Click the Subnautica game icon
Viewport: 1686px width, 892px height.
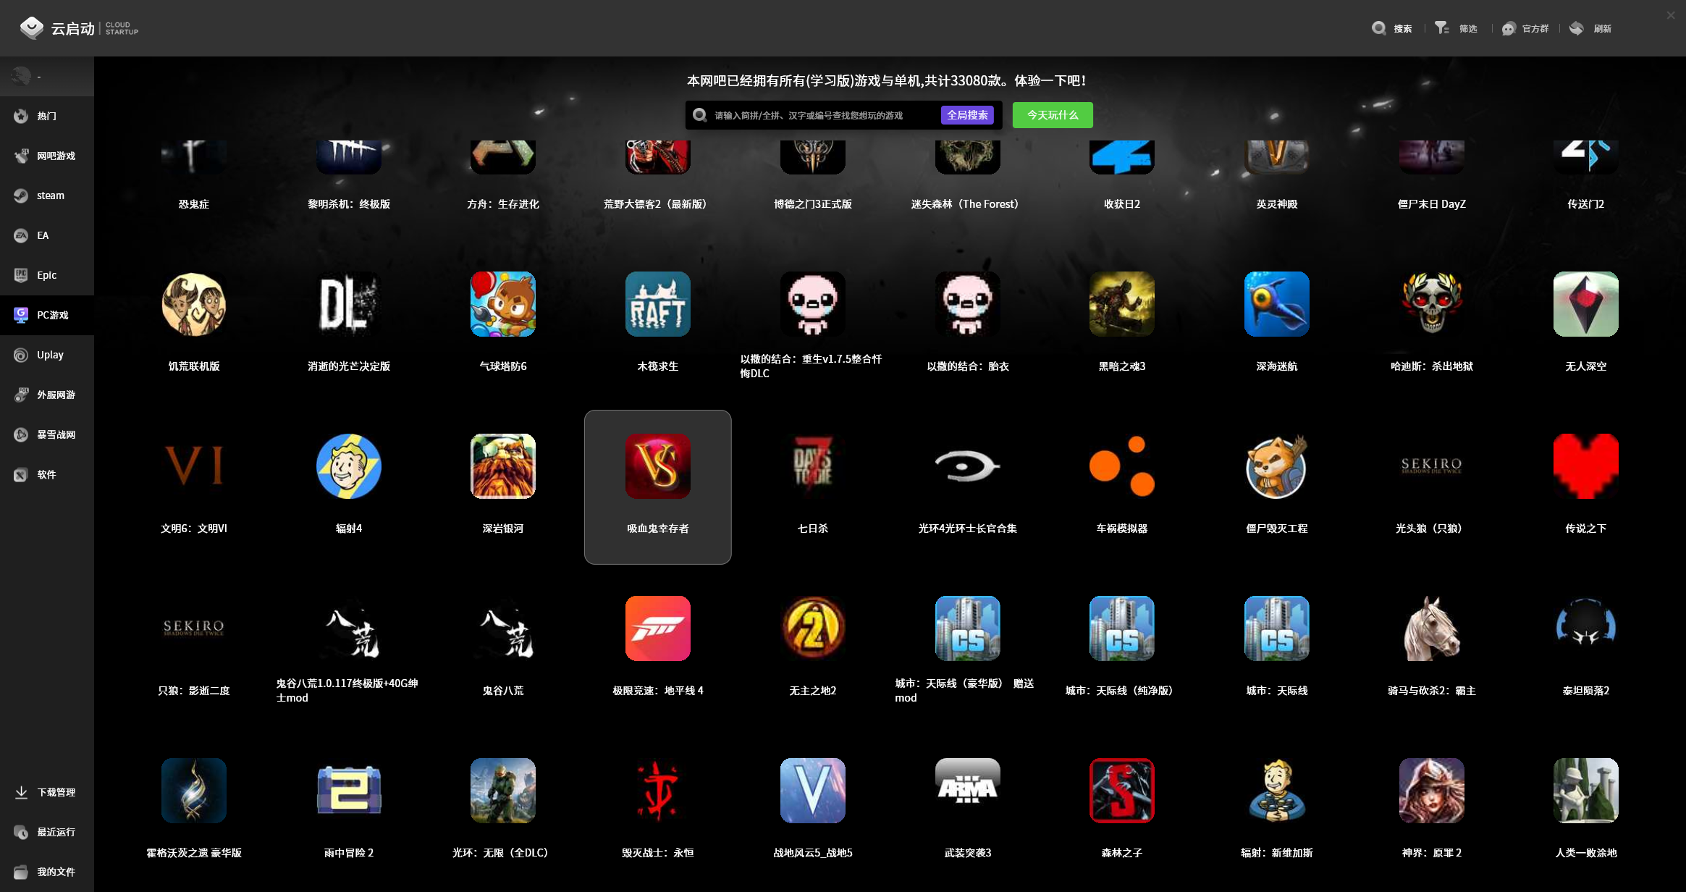(x=1276, y=304)
